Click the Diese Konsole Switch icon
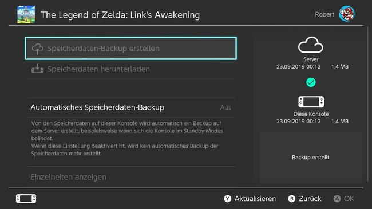This screenshot has width=372, height=209. 311,102
